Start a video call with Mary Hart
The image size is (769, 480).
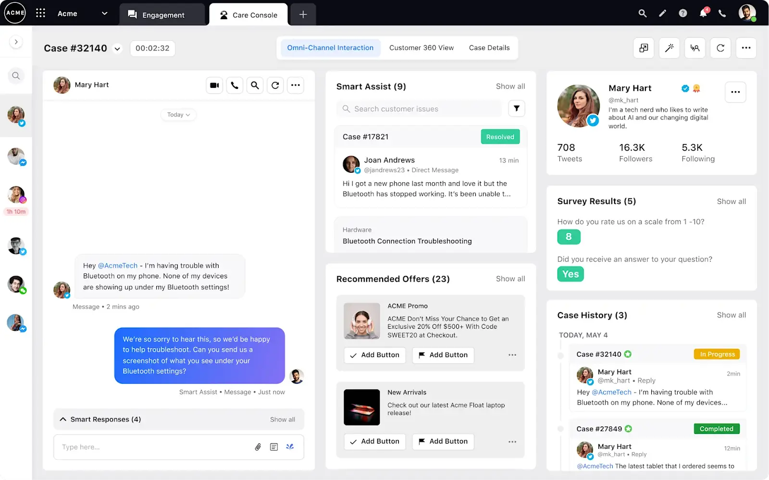click(214, 85)
